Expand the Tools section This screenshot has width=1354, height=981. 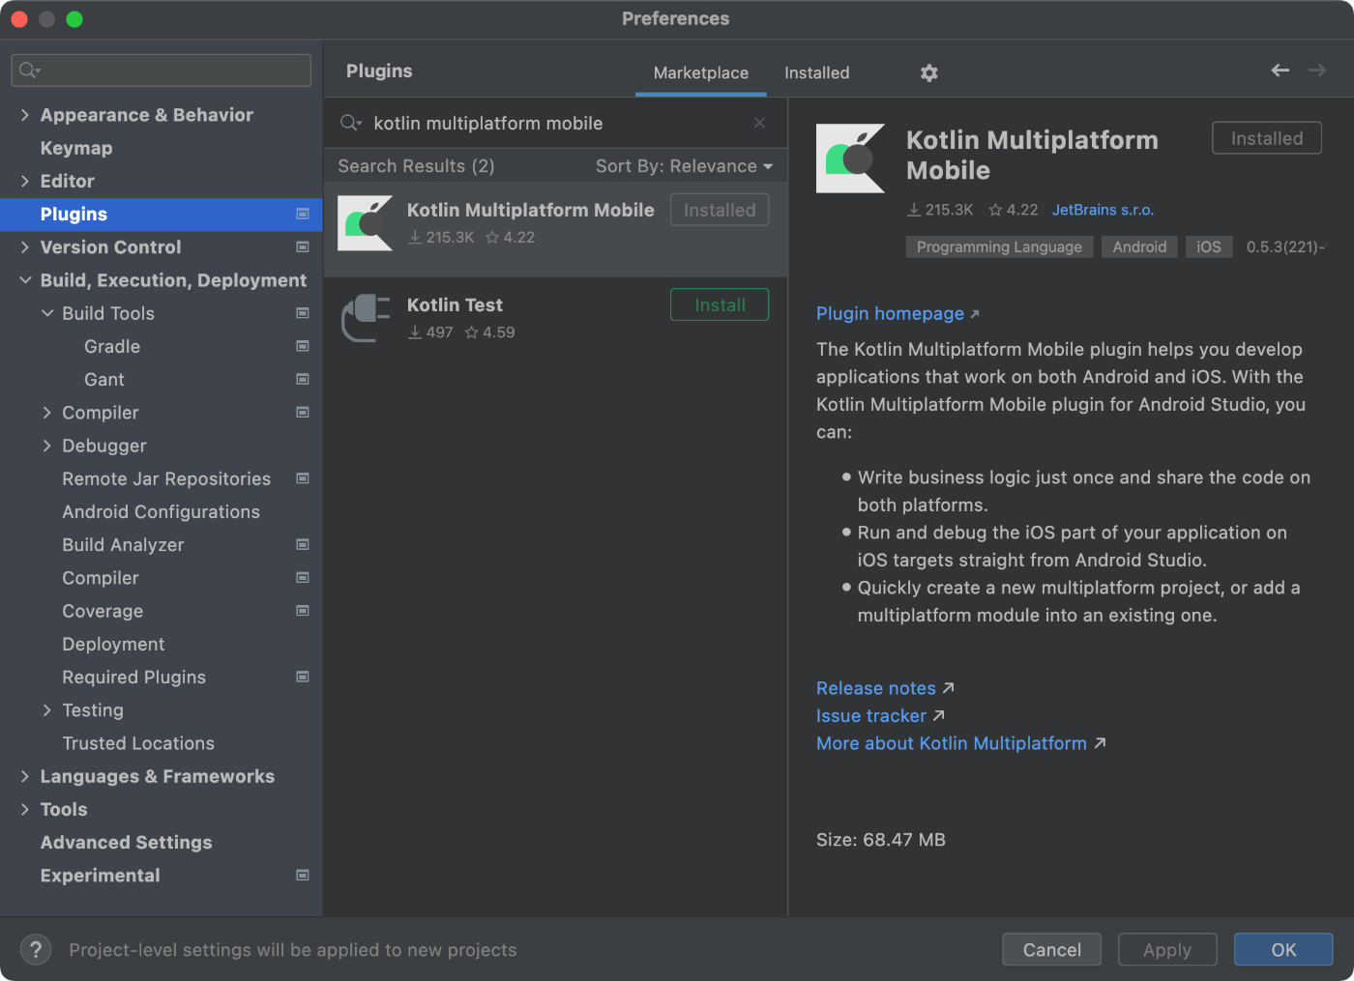[25, 809]
